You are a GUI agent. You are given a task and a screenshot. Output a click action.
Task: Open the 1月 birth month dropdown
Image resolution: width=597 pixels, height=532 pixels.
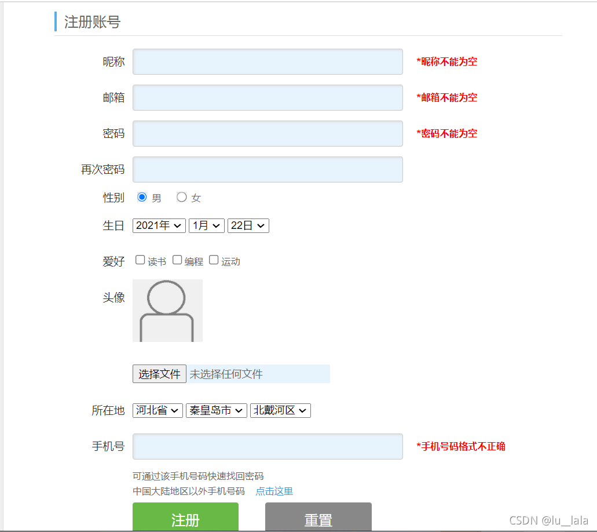(x=207, y=225)
